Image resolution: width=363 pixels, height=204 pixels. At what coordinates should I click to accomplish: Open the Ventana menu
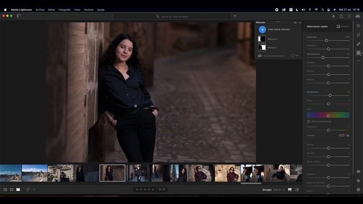pos(88,10)
